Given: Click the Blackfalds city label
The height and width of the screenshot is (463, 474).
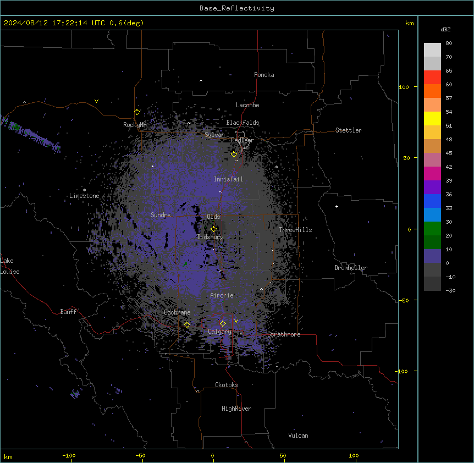Looking at the screenshot, I should pyautogui.click(x=242, y=123).
